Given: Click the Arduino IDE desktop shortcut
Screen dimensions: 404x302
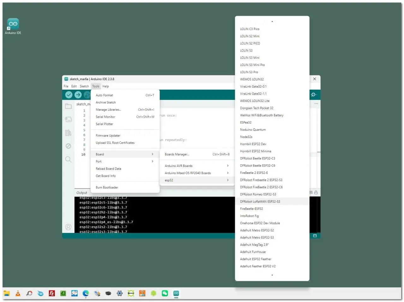Looking at the screenshot, I should (13, 26).
